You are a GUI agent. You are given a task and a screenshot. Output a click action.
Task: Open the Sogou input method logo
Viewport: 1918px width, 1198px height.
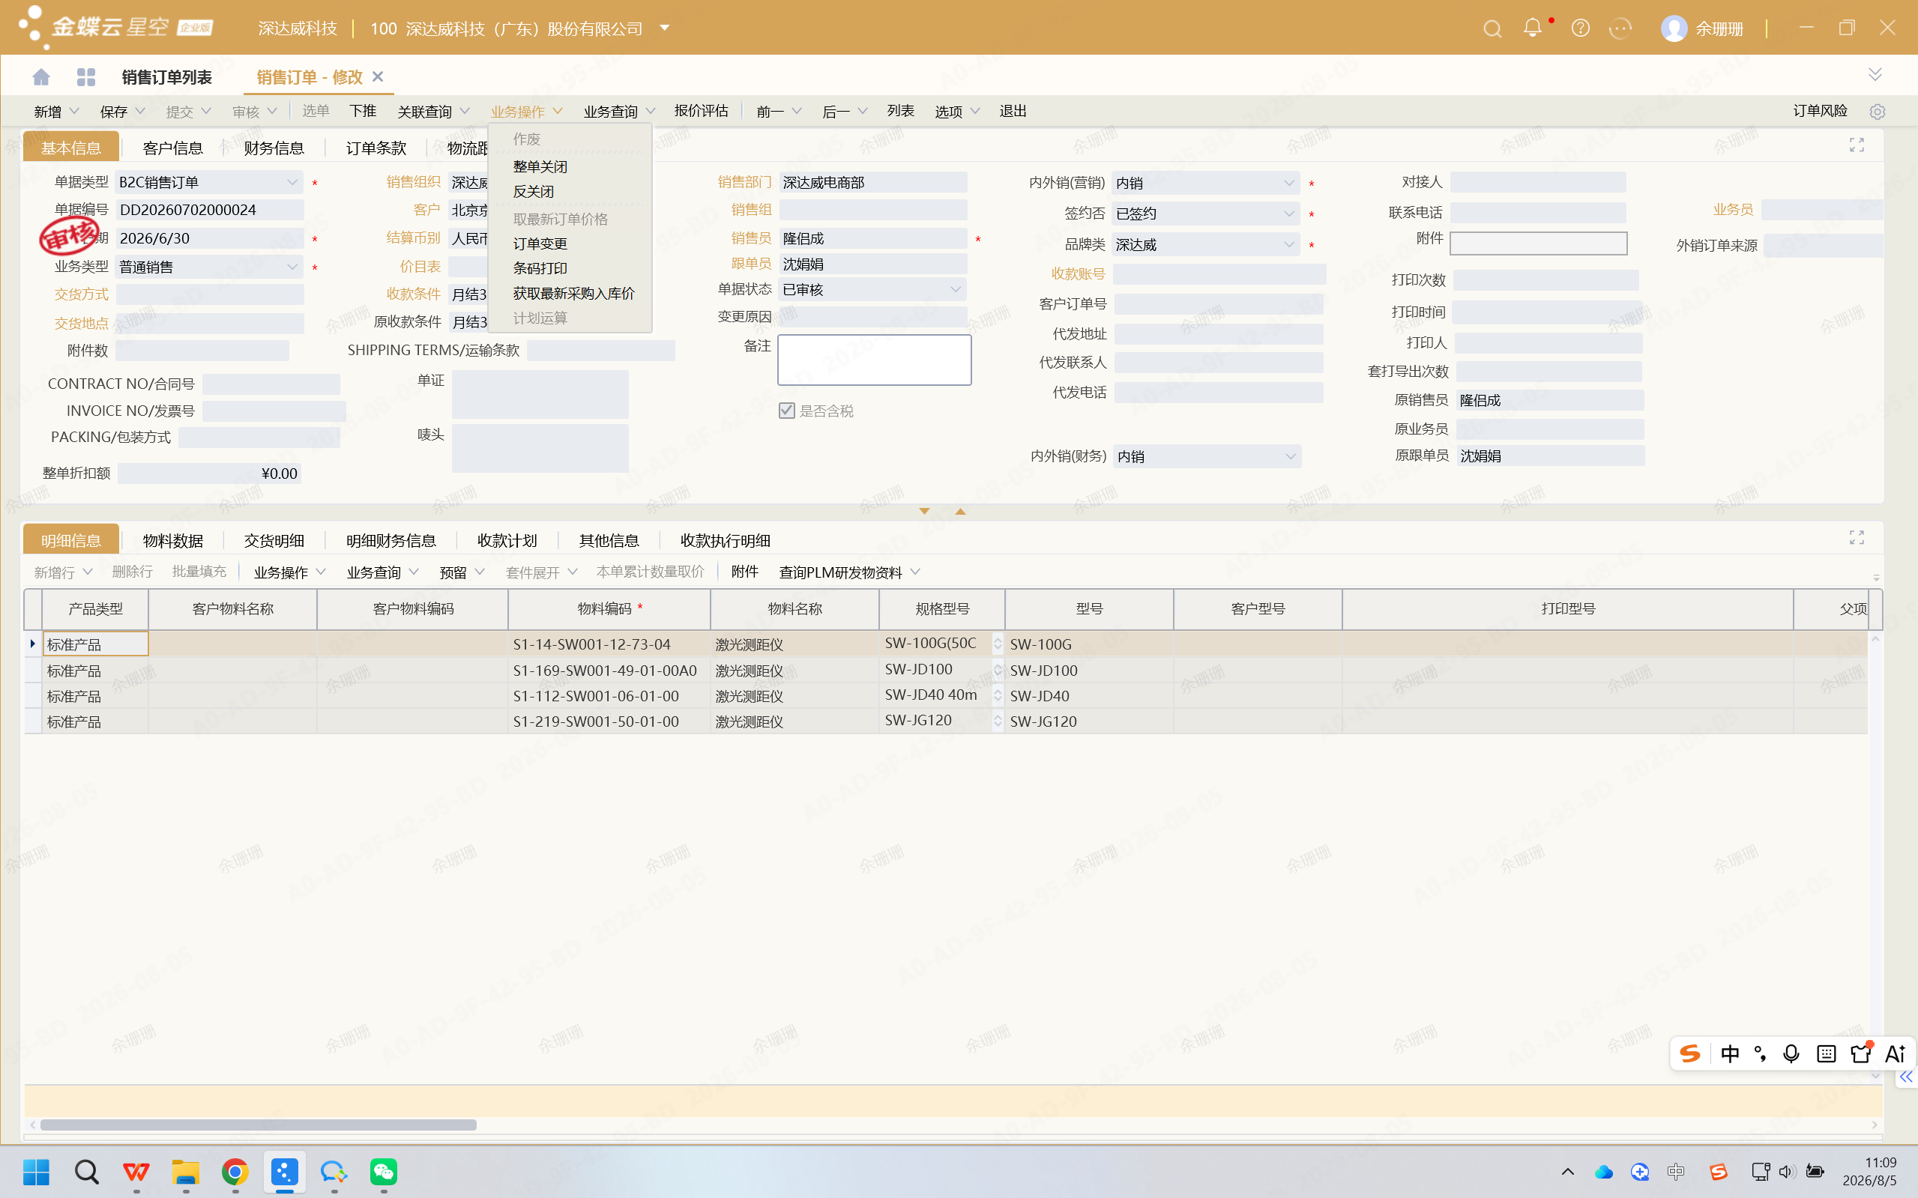pos(1689,1054)
